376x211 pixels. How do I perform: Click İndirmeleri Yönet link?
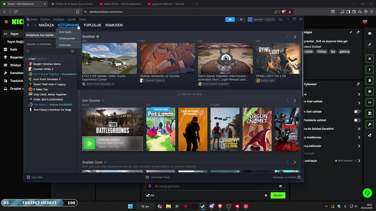pos(158,177)
